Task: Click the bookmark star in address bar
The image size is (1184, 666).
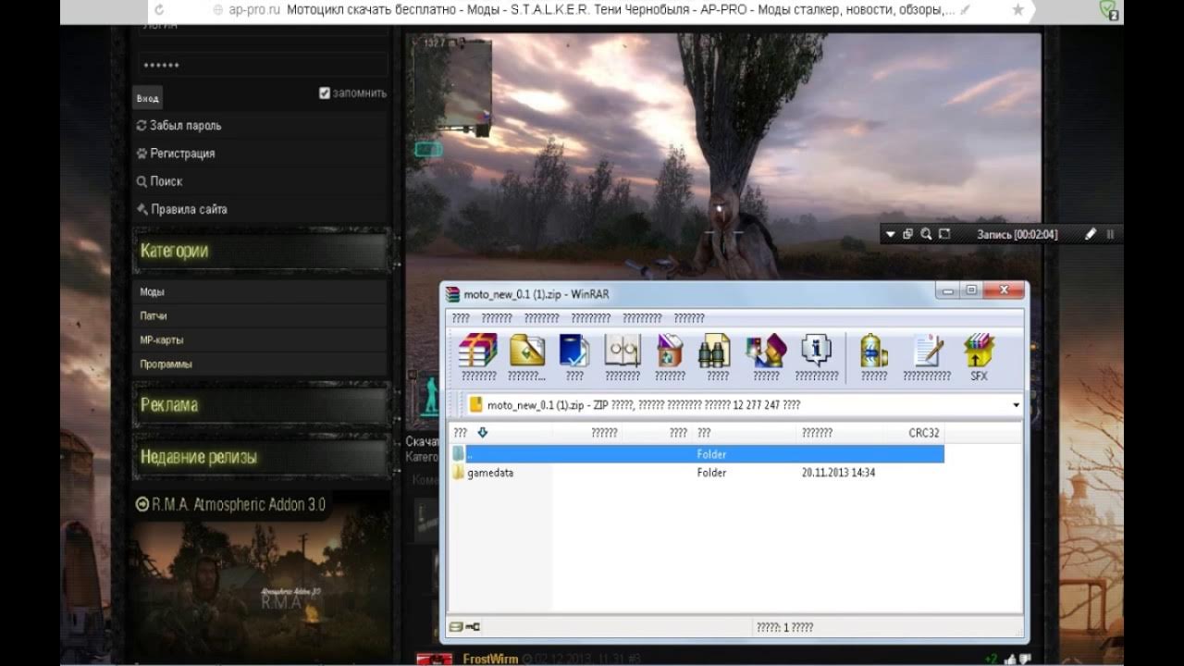Action: click(x=1017, y=10)
